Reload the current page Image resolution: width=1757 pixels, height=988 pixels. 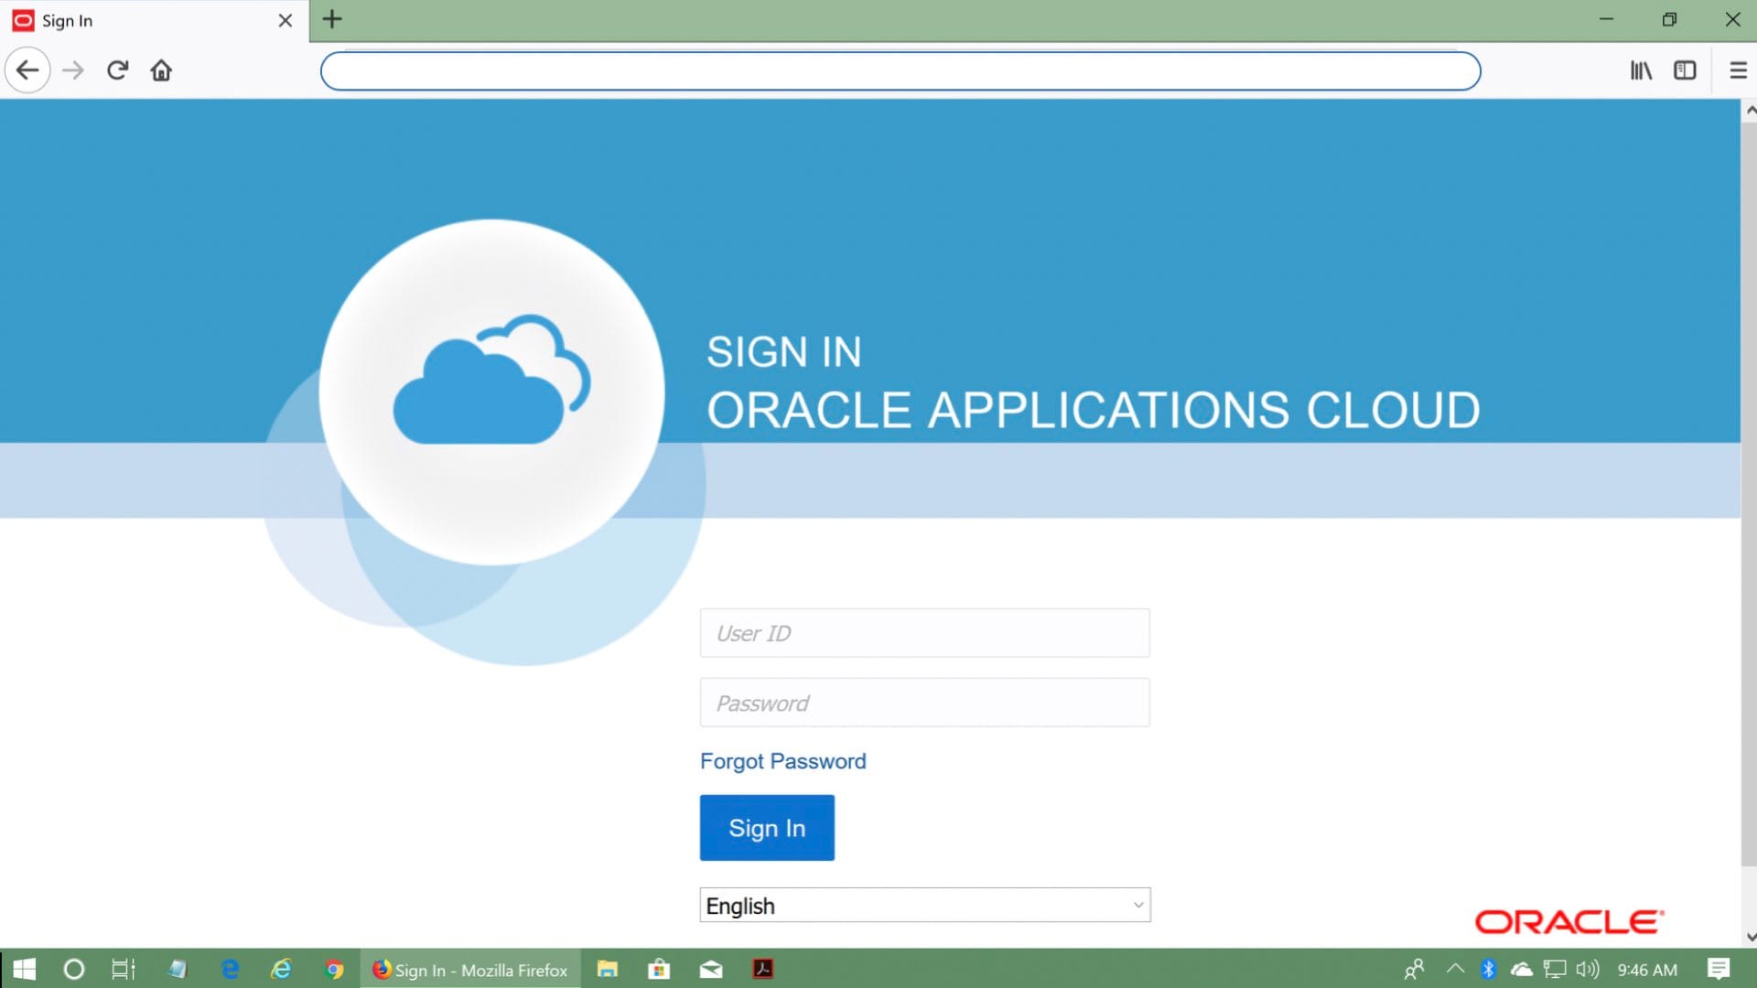click(x=117, y=70)
